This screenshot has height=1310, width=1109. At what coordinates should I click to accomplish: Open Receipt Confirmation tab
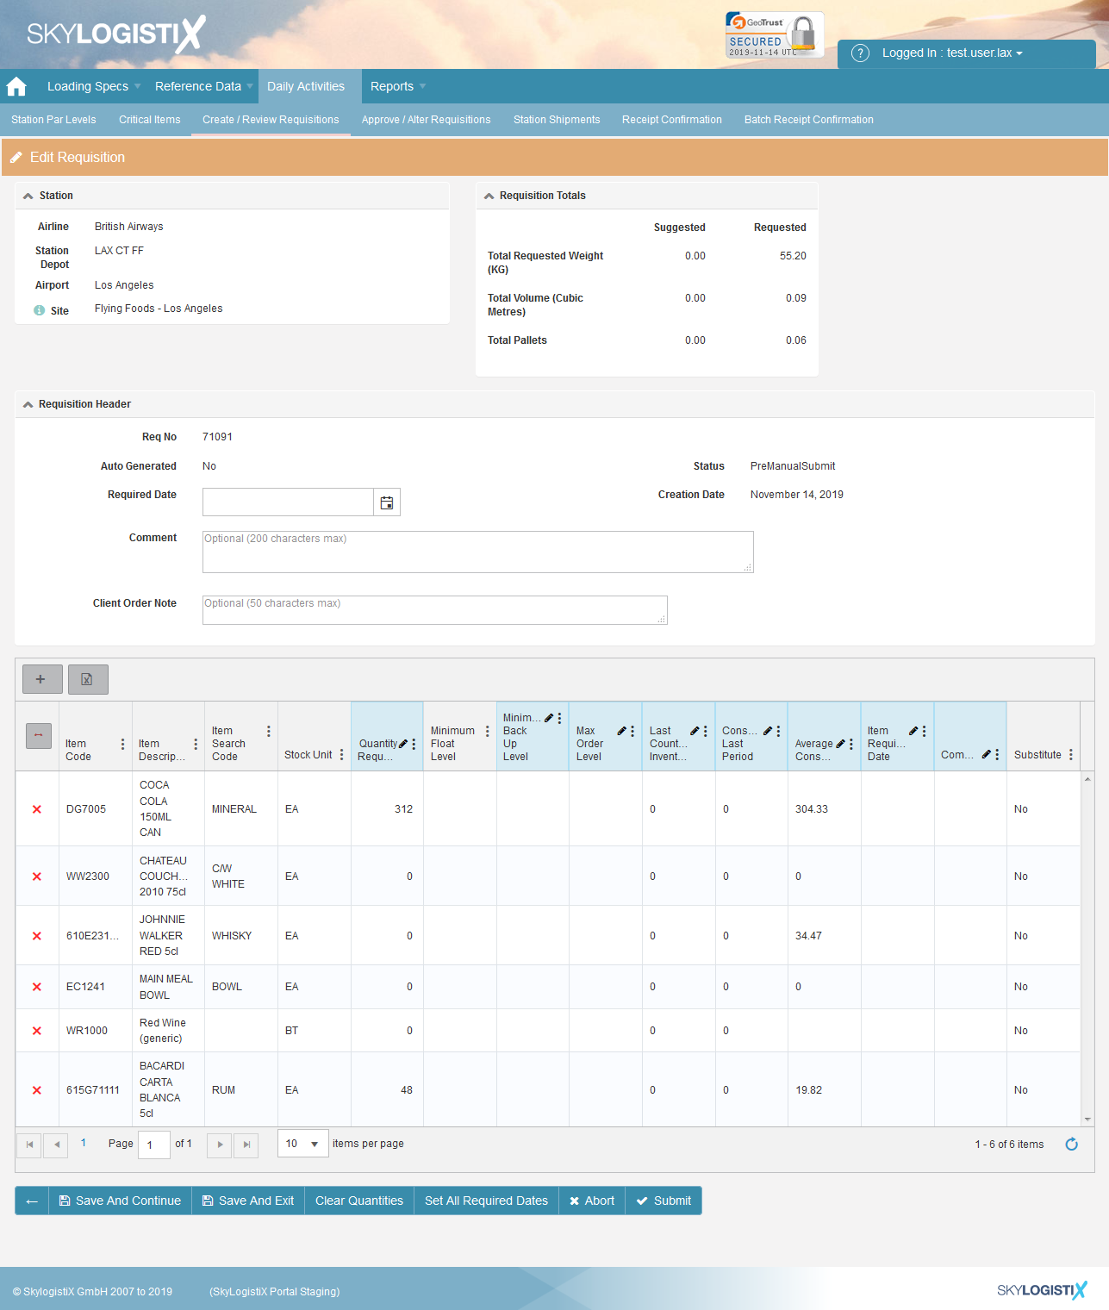[672, 120]
